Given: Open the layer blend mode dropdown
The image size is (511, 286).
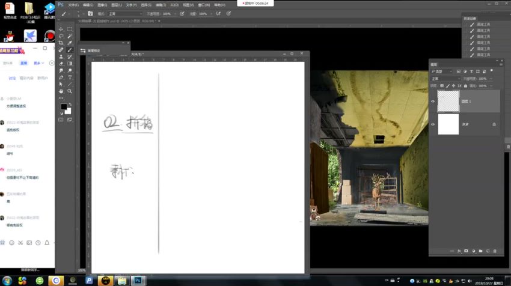Looking at the screenshot, I should 445,79.
